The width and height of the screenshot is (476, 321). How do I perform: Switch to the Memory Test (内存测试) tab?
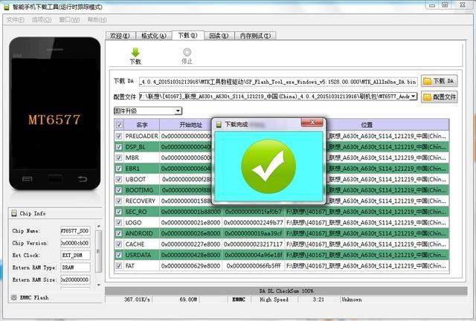(256, 36)
